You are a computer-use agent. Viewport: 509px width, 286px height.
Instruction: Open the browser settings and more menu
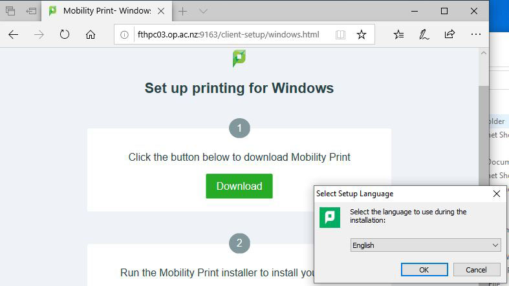475,34
